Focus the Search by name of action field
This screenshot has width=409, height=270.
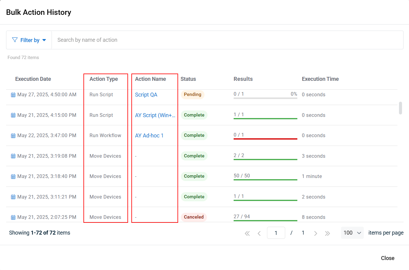coord(228,40)
